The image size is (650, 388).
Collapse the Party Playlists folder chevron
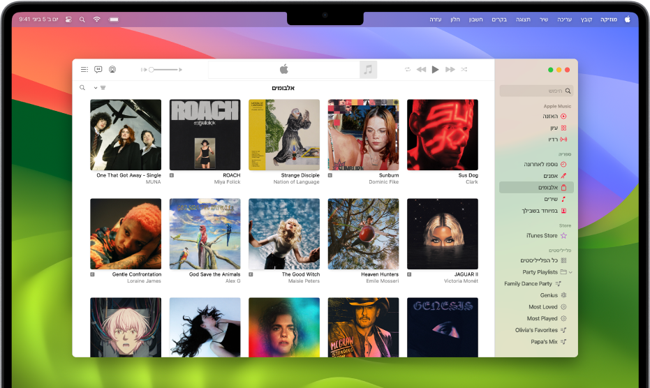click(571, 272)
